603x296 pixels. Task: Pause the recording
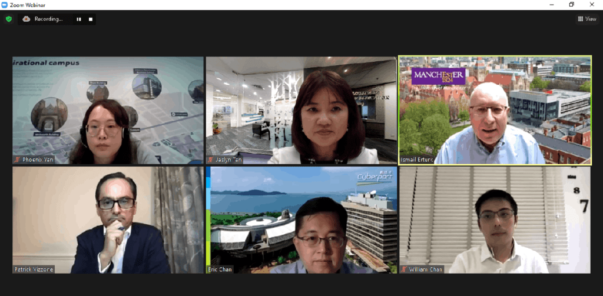click(x=79, y=19)
